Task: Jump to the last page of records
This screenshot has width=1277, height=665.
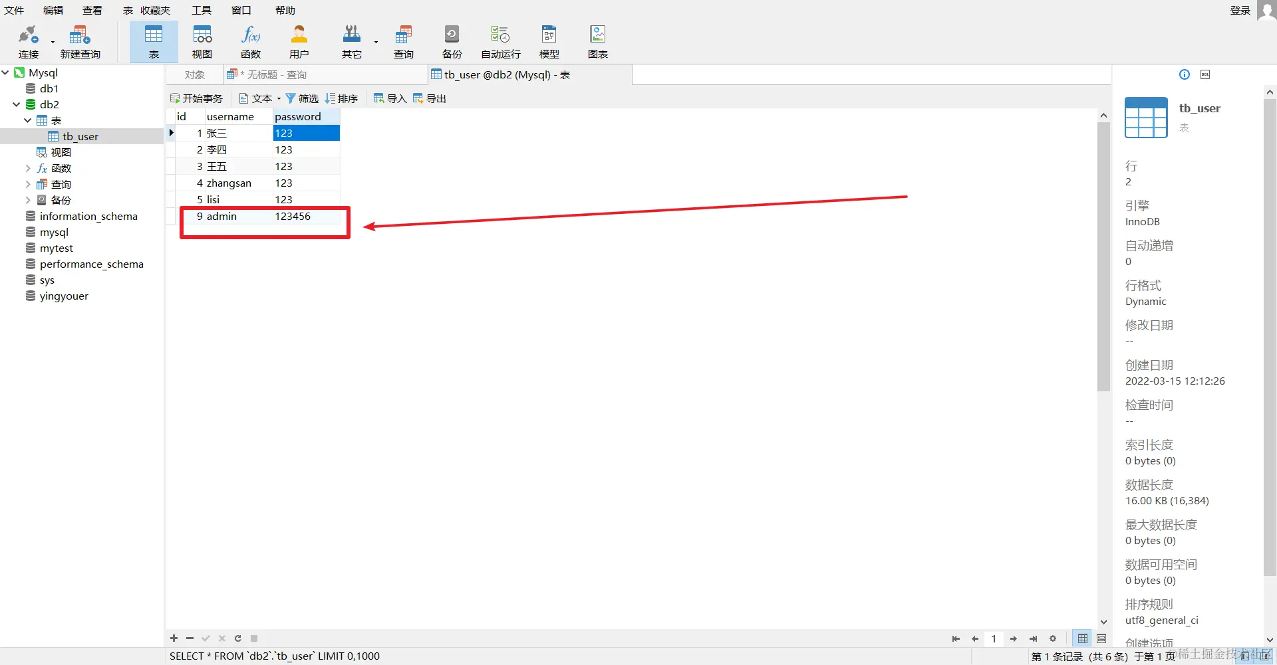Action: [1033, 639]
